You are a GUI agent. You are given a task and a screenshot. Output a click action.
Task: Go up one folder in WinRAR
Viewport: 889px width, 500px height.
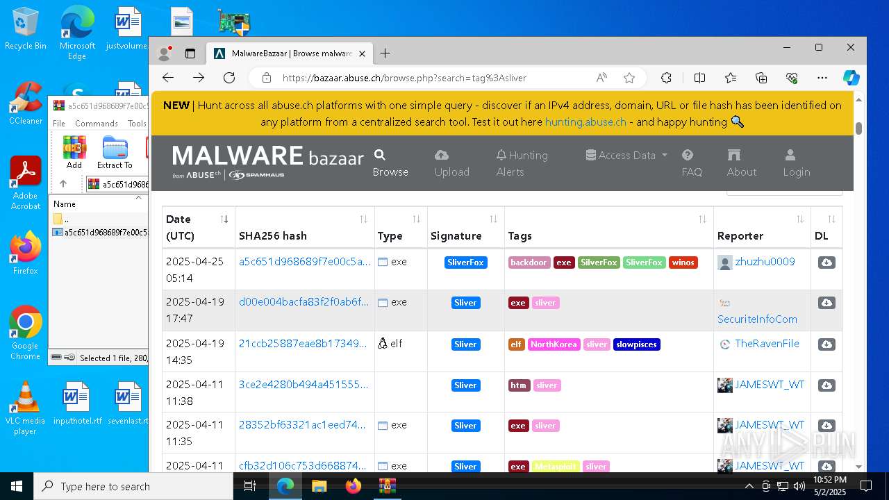(x=63, y=184)
